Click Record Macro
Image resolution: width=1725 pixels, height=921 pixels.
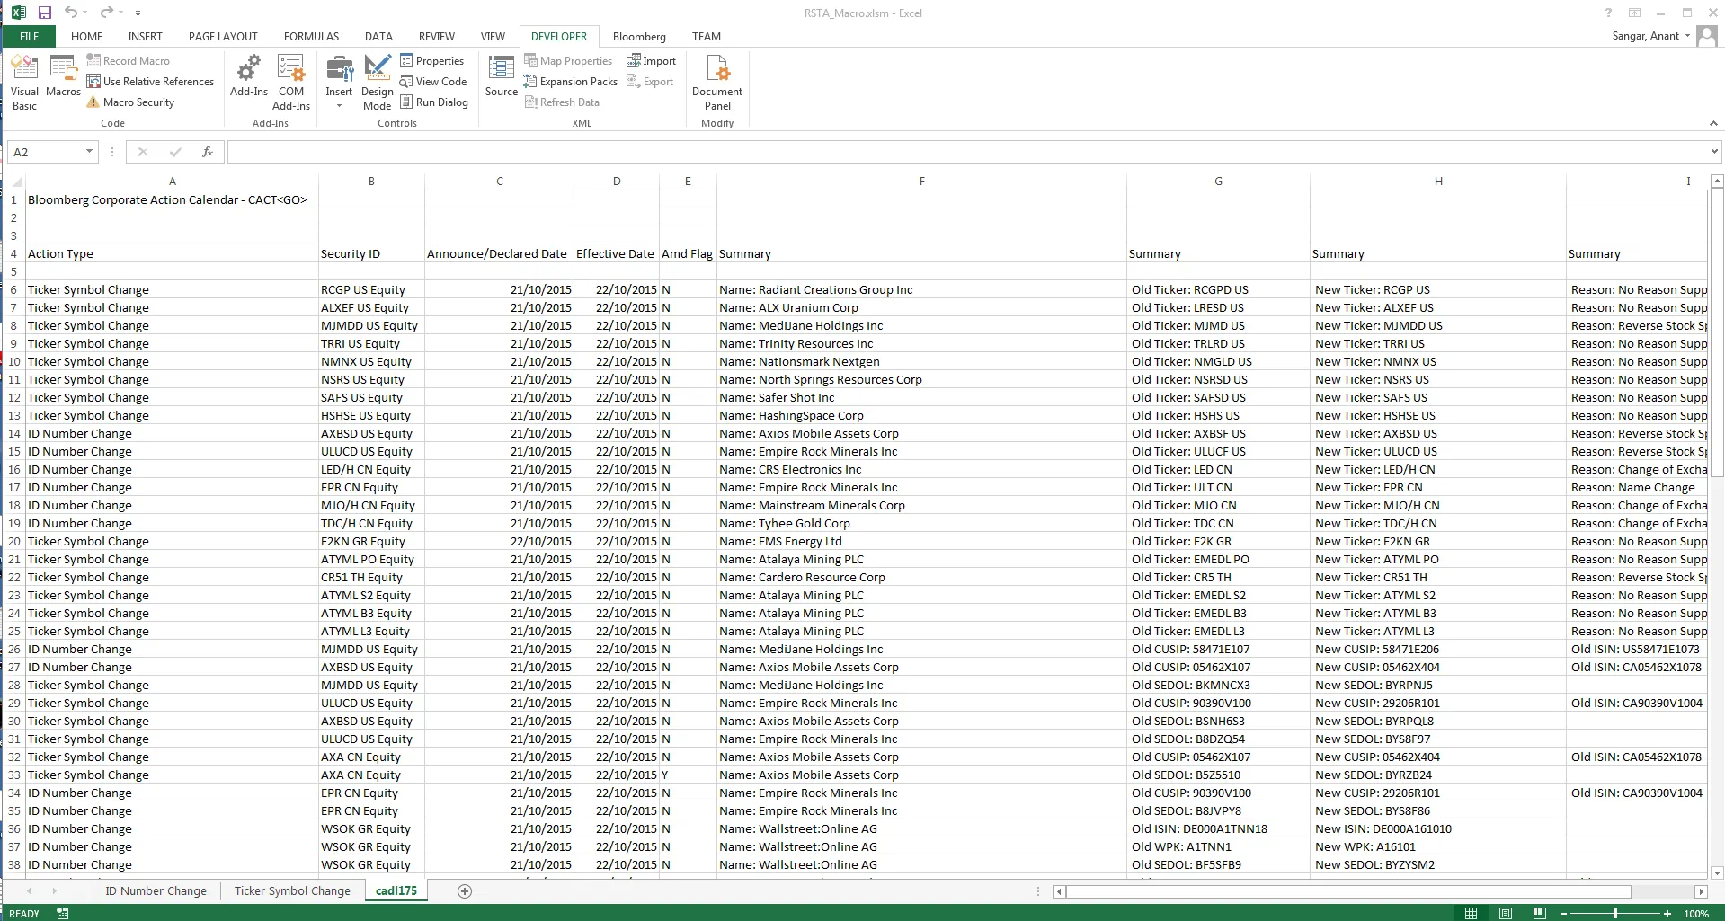[x=128, y=60]
